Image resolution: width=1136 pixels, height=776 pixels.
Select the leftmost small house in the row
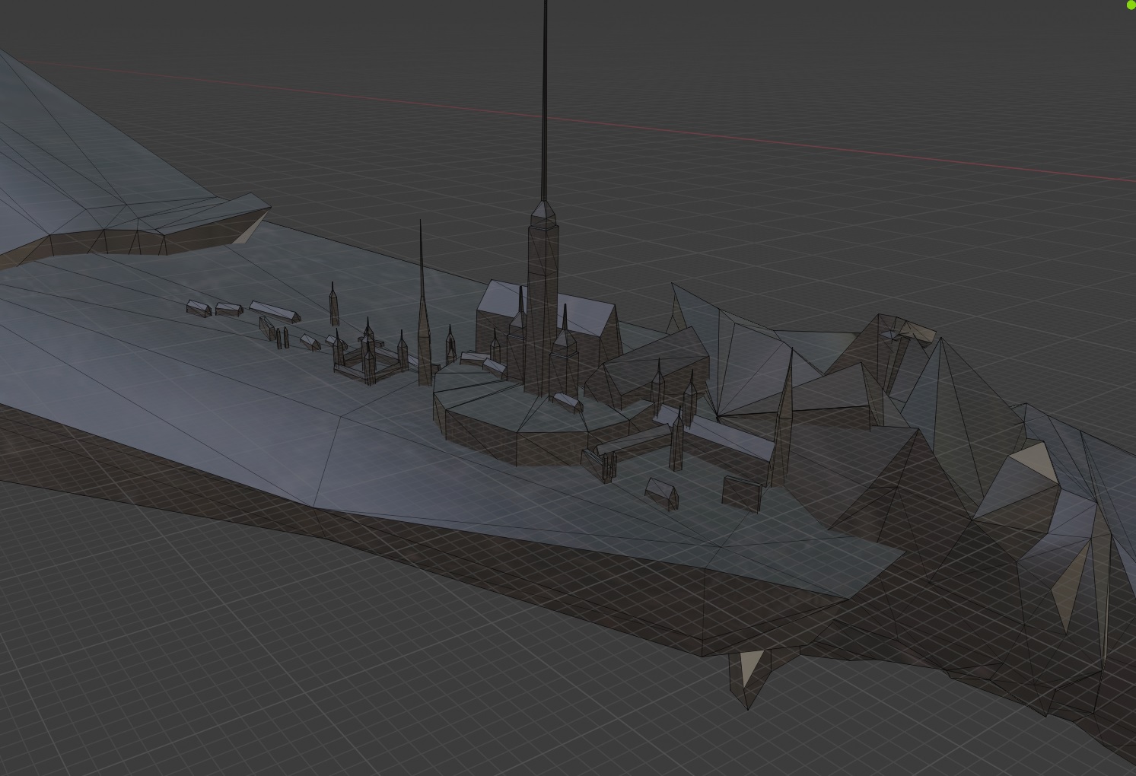[199, 307]
